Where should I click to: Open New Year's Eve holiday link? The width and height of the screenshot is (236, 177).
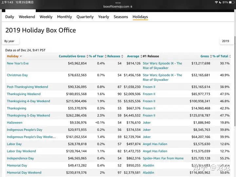[x=18, y=63]
